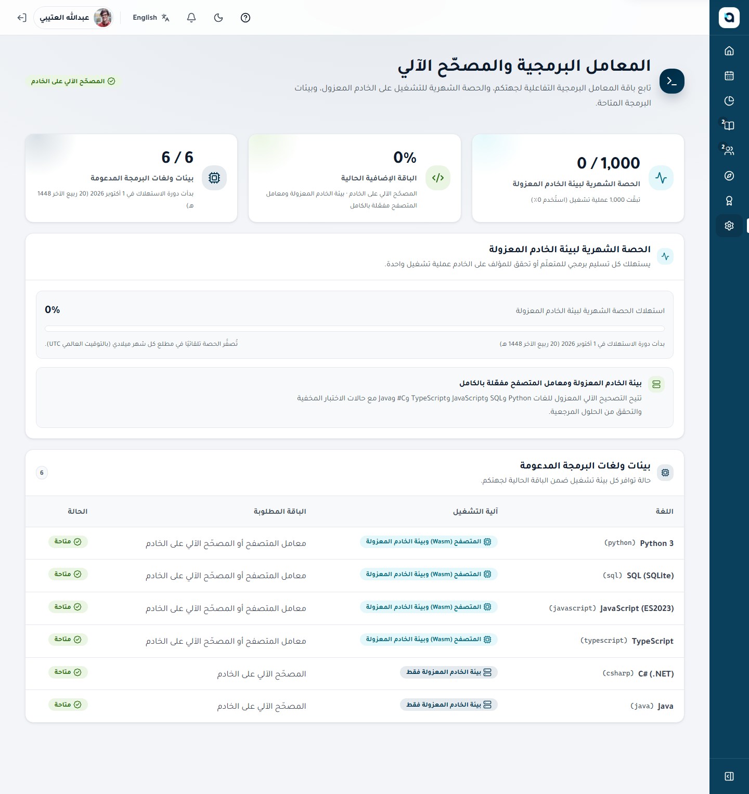Open the settings gear sidebar icon

click(x=729, y=226)
